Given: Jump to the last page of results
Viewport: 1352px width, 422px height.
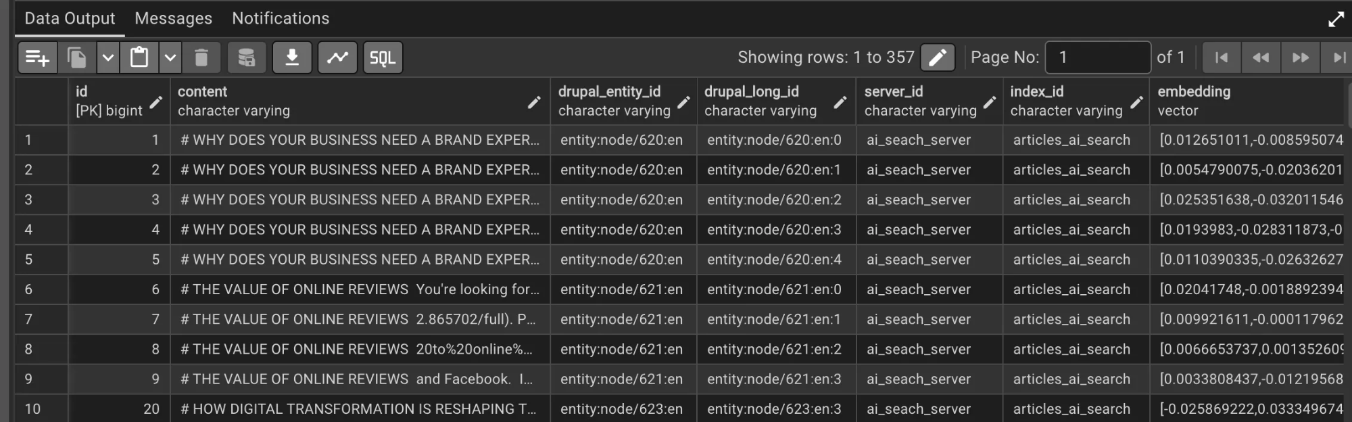Looking at the screenshot, I should click(1341, 57).
